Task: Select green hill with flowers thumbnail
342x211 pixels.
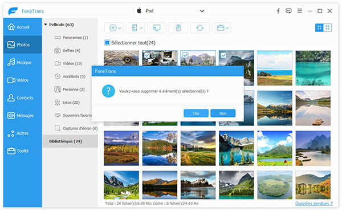Action: (275, 148)
